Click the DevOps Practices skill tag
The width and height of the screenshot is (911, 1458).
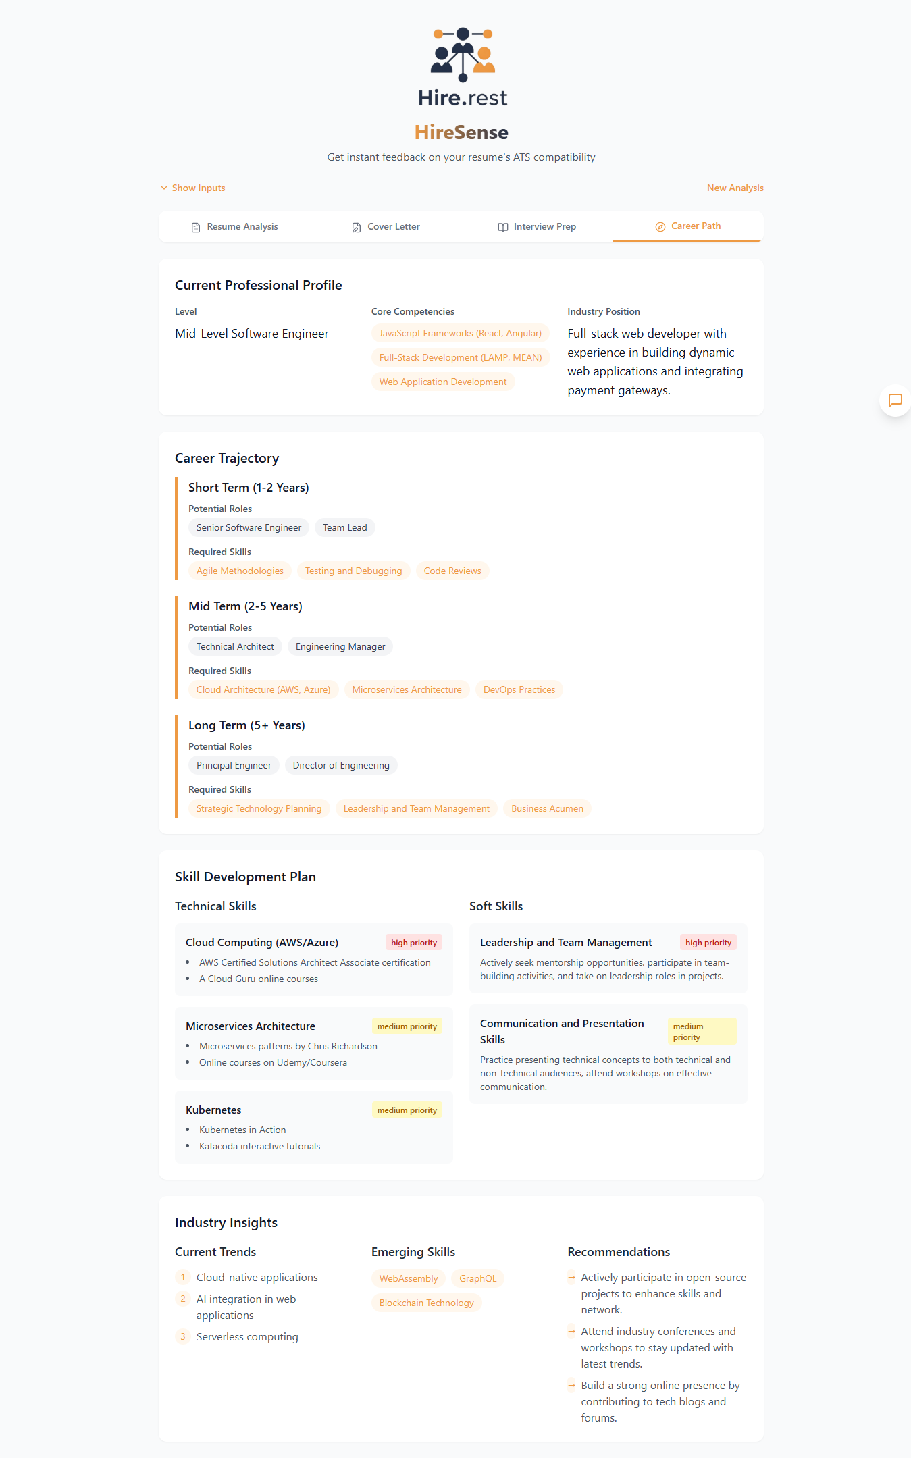point(519,689)
